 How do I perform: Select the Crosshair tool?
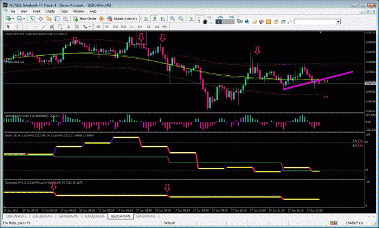[17, 27]
